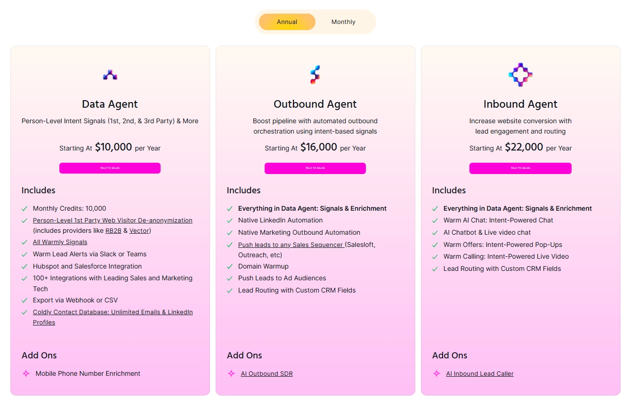The width and height of the screenshot is (630, 404).
Task: Click sparkle icon beside AI Inbound Lead Caller
Action: point(436,373)
